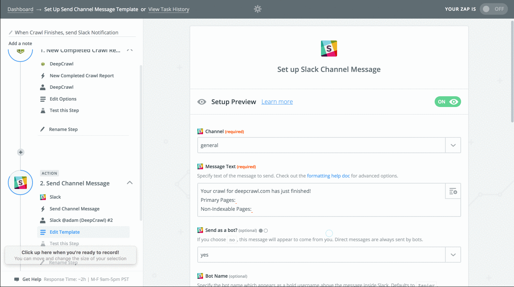
Task: Click lightning icon beside New Completed Crawl Report
Action: click(43, 76)
